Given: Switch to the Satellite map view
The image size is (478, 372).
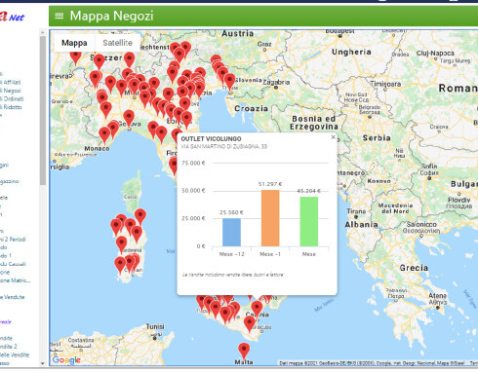Looking at the screenshot, I should point(117,43).
